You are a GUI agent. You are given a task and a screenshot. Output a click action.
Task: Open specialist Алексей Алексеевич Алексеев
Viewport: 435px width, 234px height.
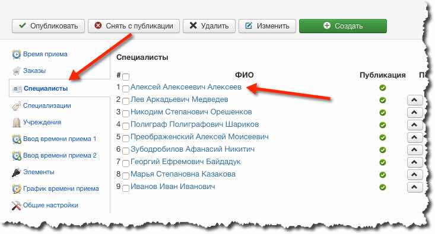(186, 87)
